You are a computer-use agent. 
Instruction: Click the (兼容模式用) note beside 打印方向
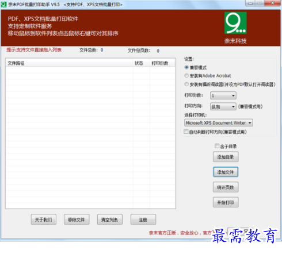(x=250, y=106)
